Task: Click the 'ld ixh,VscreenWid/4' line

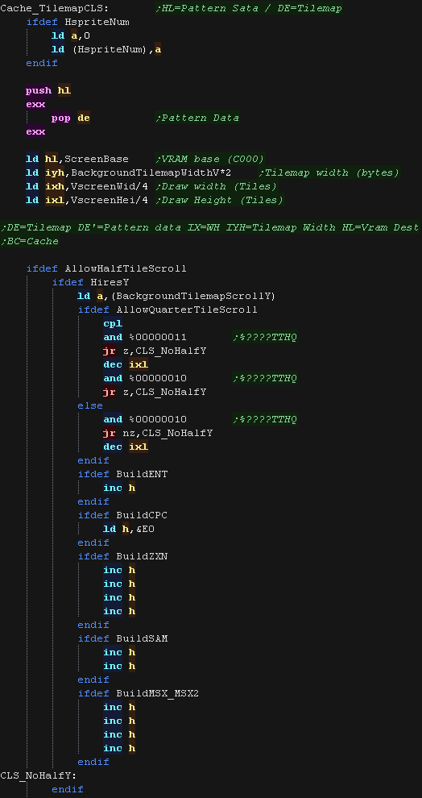Action: pyautogui.click(x=87, y=187)
